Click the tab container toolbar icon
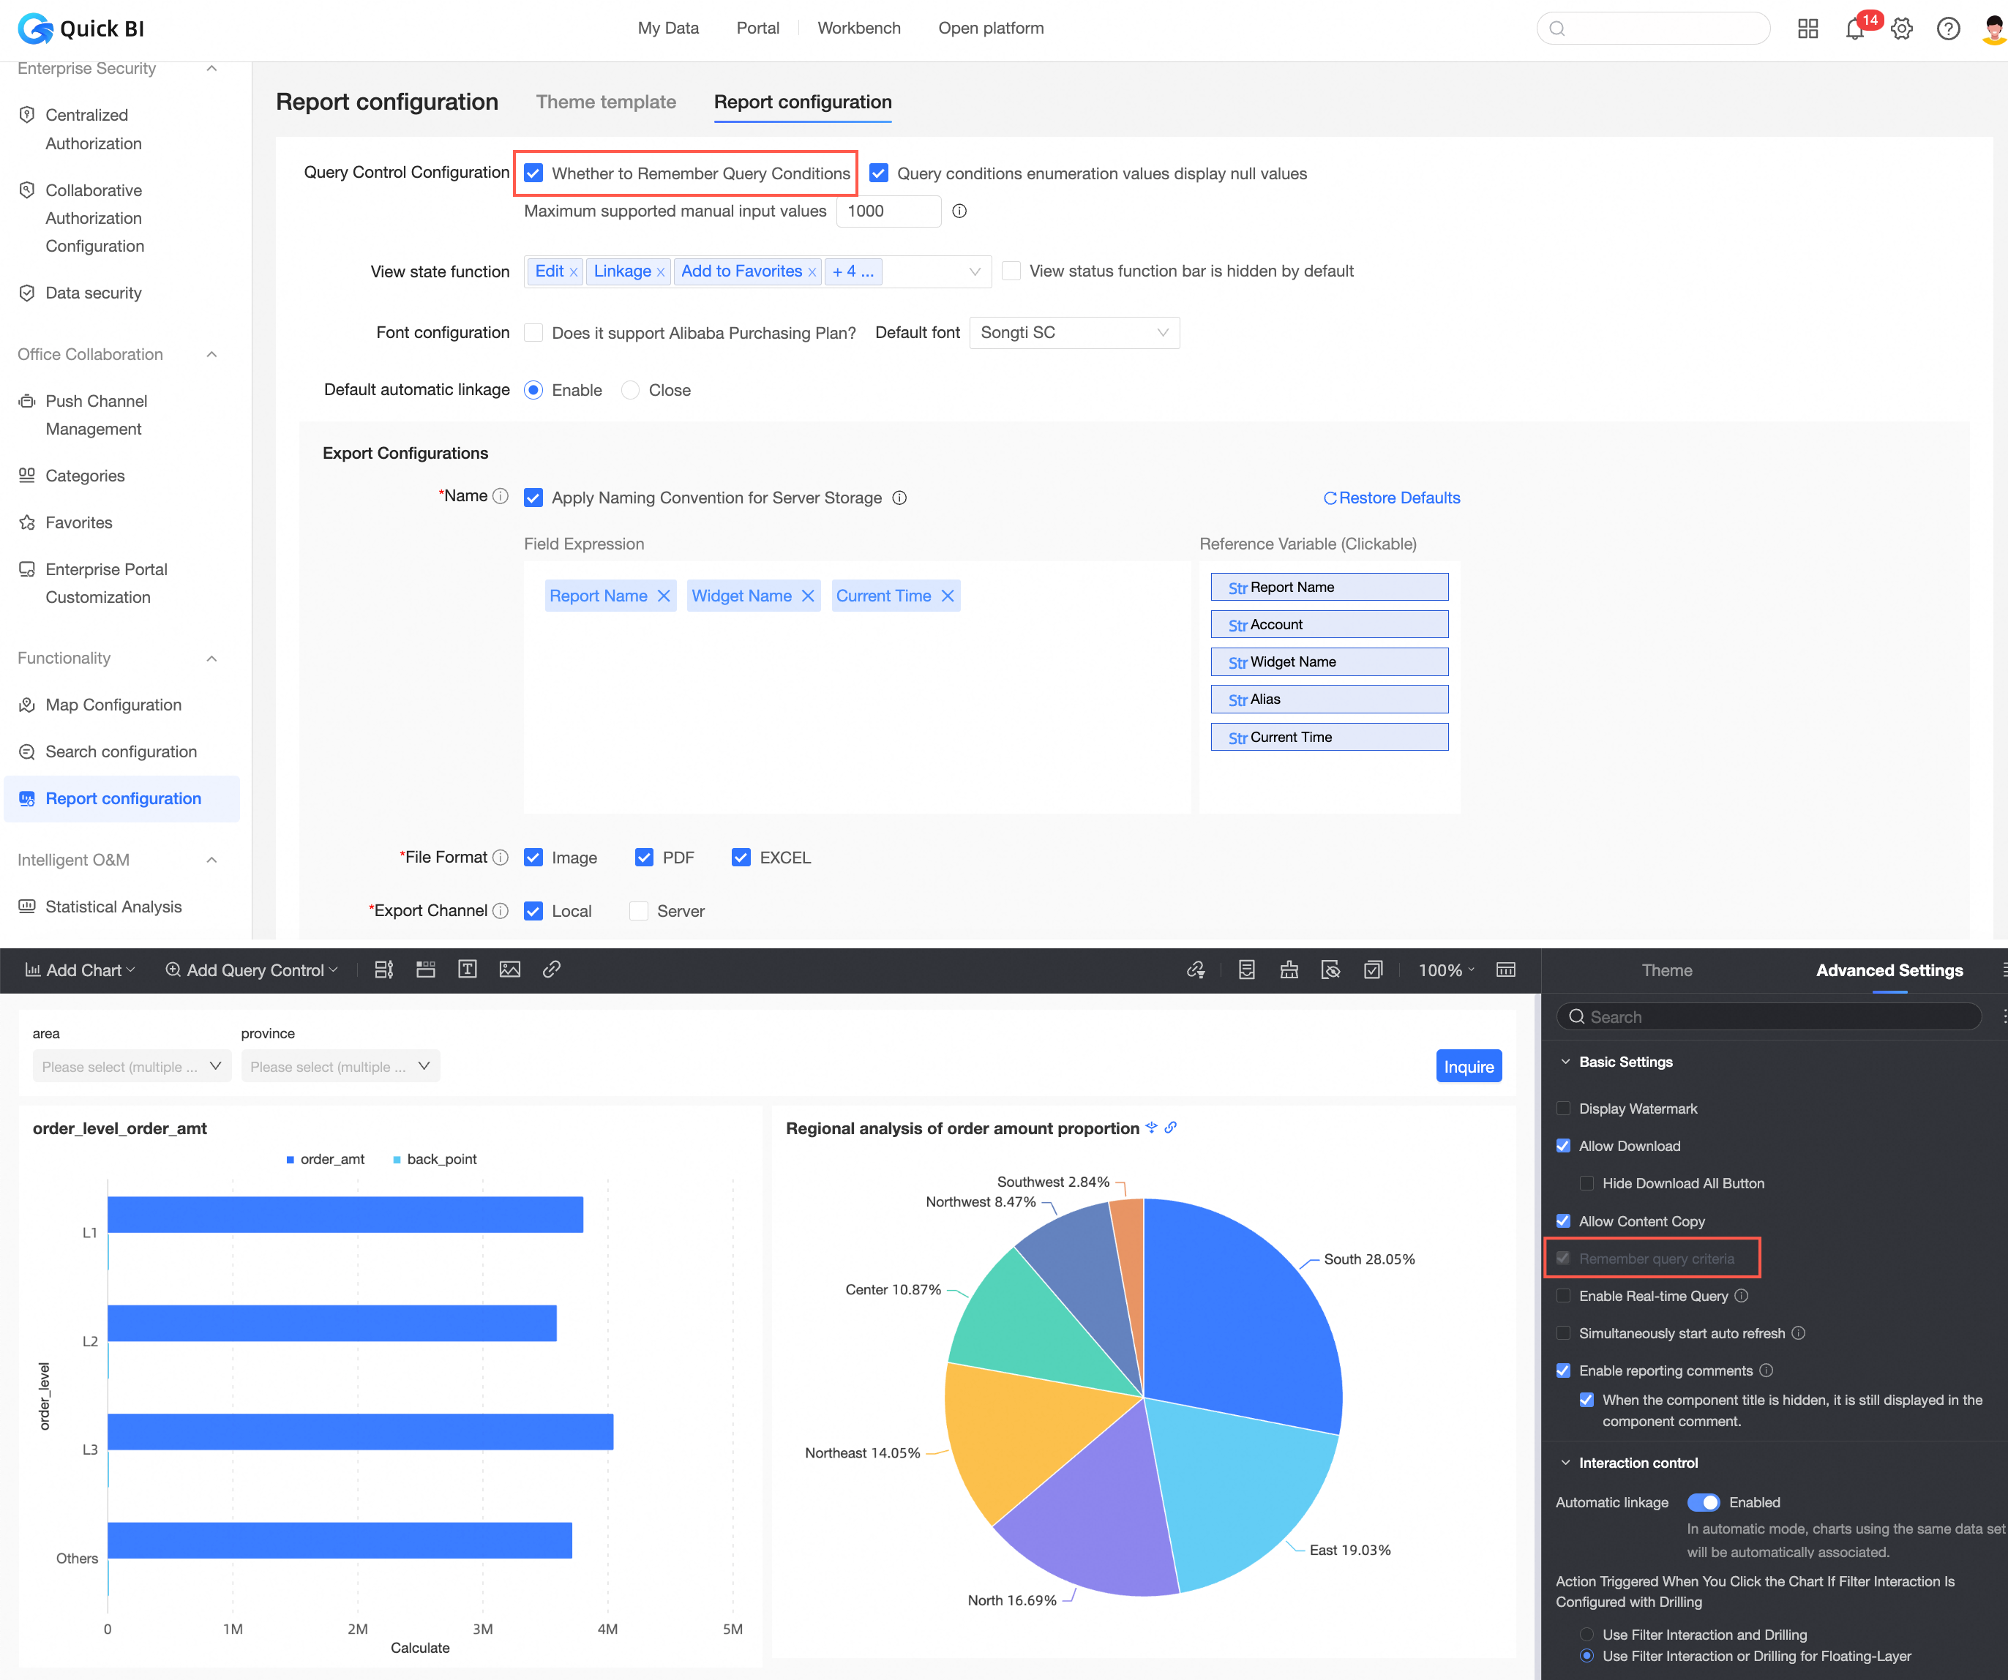Image resolution: width=2008 pixels, height=1680 pixels. (425, 970)
